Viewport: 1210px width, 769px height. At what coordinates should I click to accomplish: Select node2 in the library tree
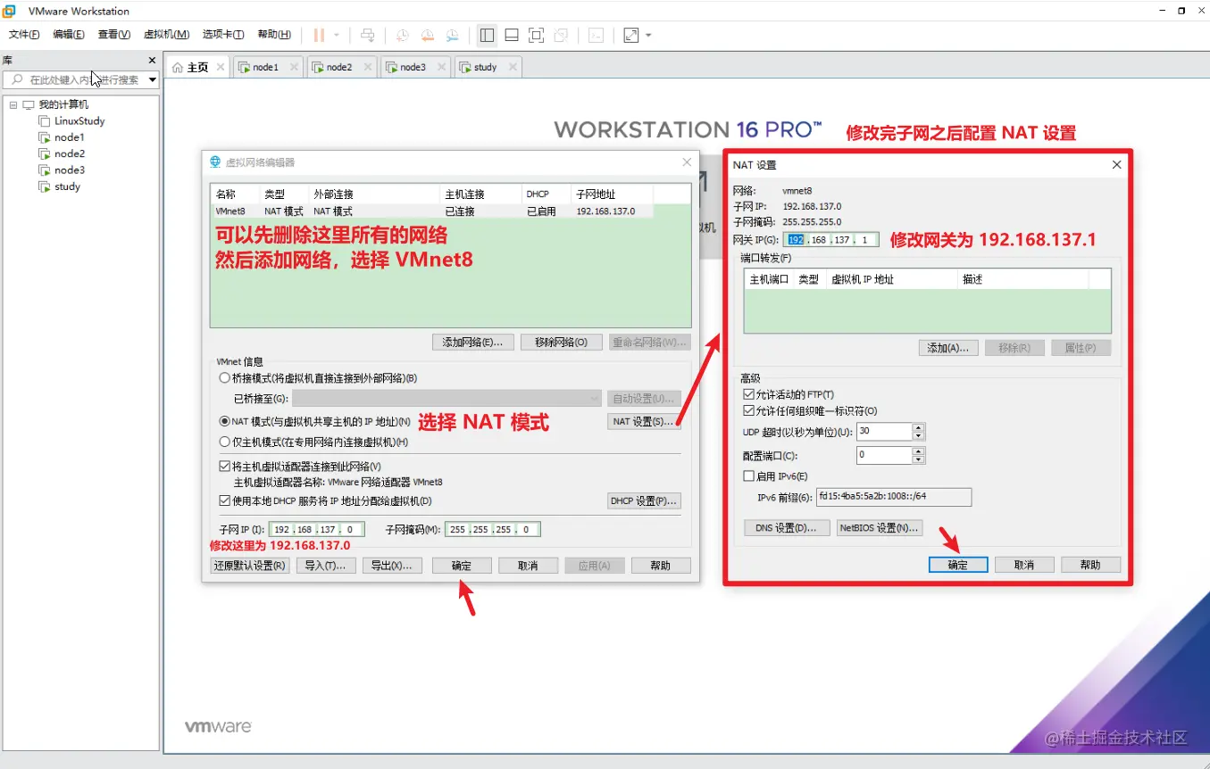click(70, 153)
